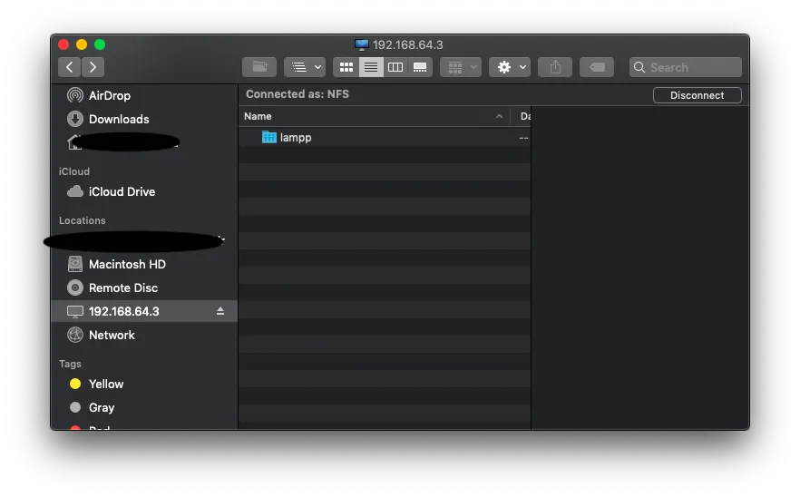Viewport: 800px width, 497px height.
Task: Go back with the left arrow button
Action: pos(69,67)
